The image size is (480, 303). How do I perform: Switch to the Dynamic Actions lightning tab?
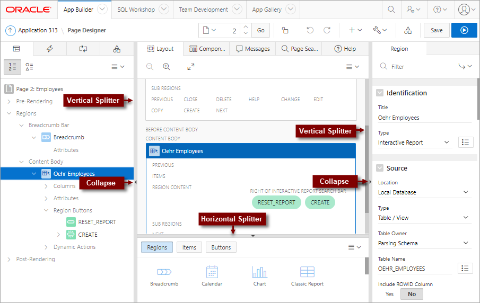click(x=50, y=49)
